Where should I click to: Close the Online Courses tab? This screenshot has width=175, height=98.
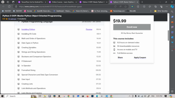[x=76, y=2]
